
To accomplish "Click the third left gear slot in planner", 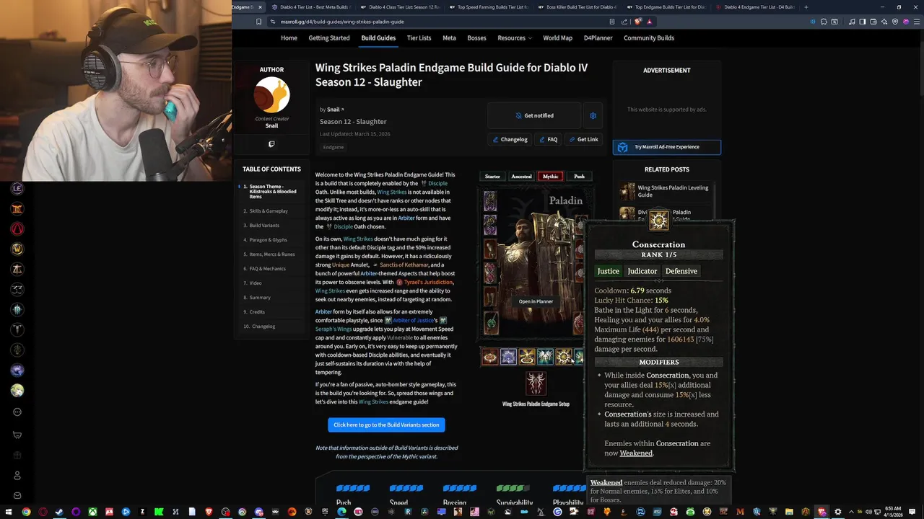I will coord(490,249).
